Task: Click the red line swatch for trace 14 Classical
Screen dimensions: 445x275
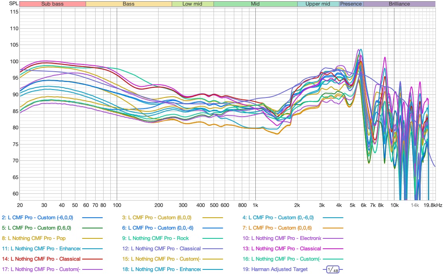Action: point(92,259)
